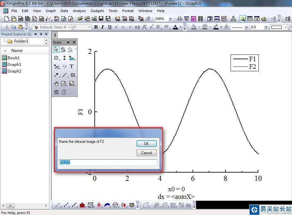292x215 pixels.
Task: Open the Window menu
Action: (145, 11)
